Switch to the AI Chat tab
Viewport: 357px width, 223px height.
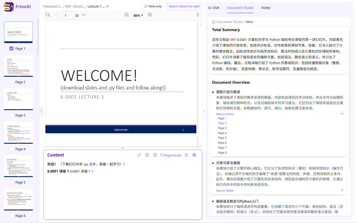pos(214,8)
